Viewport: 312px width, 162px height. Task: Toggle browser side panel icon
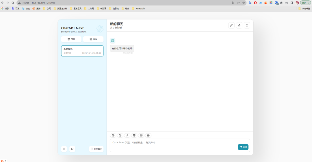point(292,3)
